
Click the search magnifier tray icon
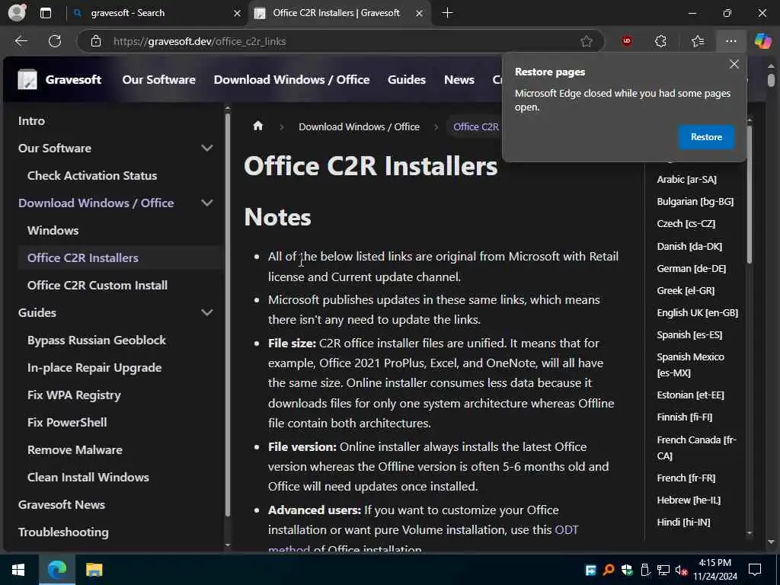coord(609,570)
